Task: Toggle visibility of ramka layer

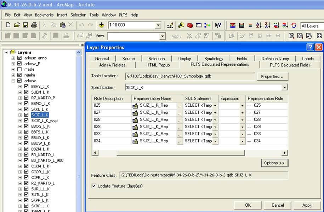Action: (19, 75)
